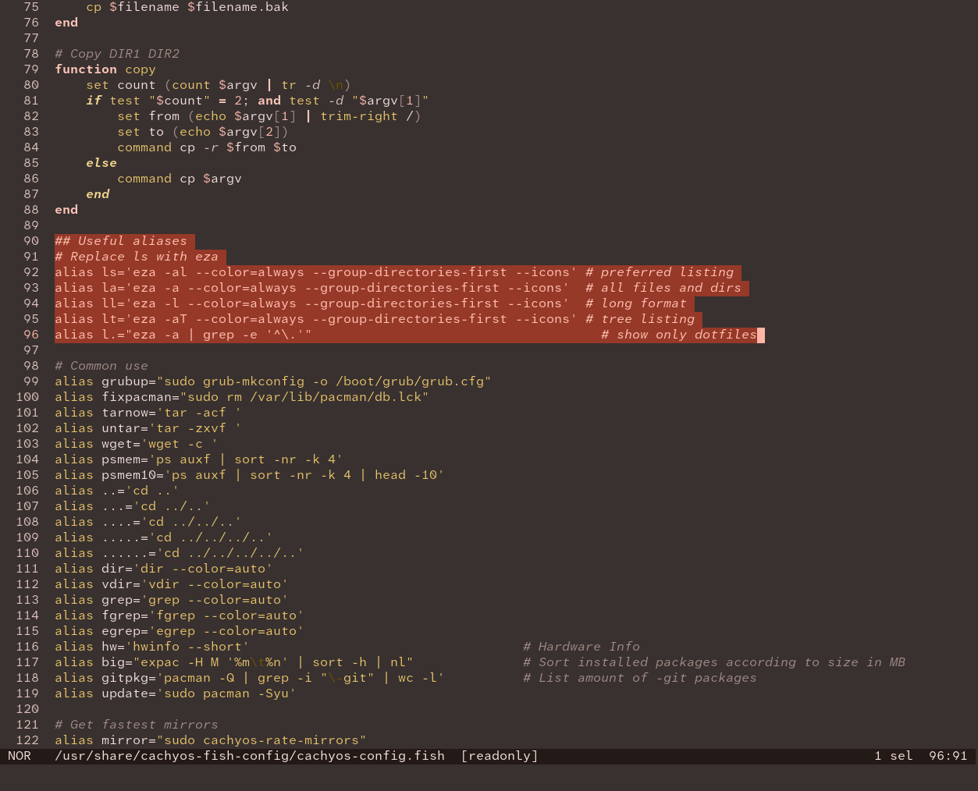978x791 pixels.
Task: Click the 'alias grubup' line text
Action: point(273,381)
